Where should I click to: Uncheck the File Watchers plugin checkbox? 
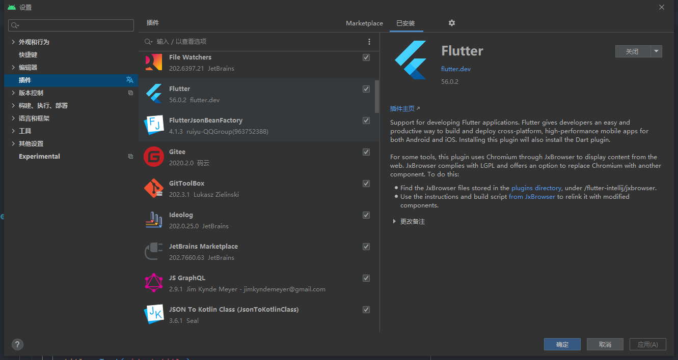point(366,57)
